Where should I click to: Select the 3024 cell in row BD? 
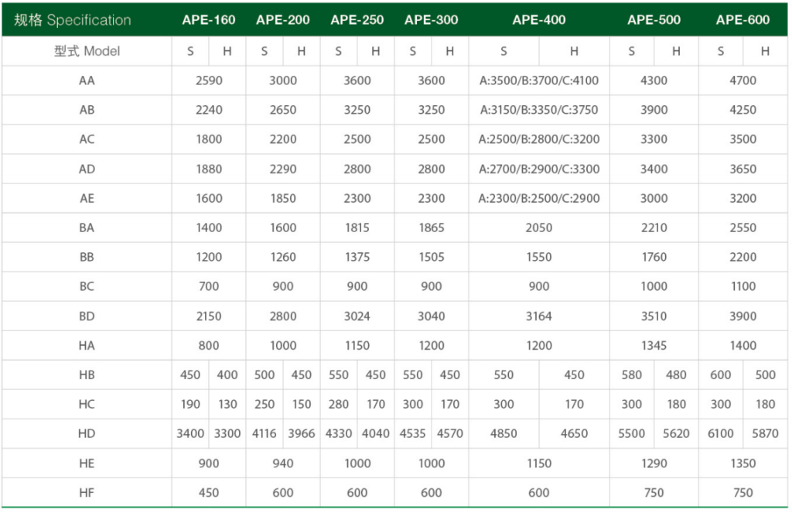tap(357, 316)
